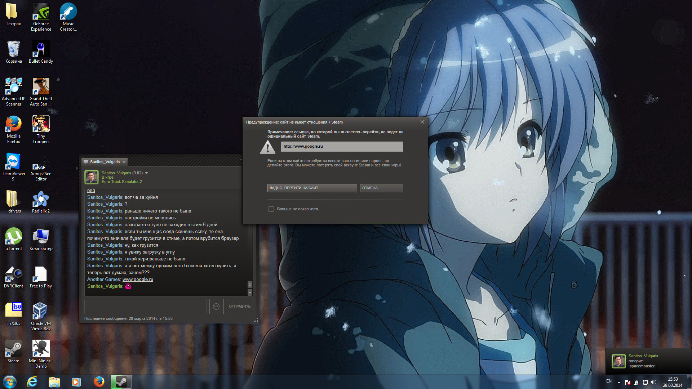Open emoticon picker in Steam chat
Viewport: 692px width, 389px height.
pyautogui.click(x=216, y=306)
